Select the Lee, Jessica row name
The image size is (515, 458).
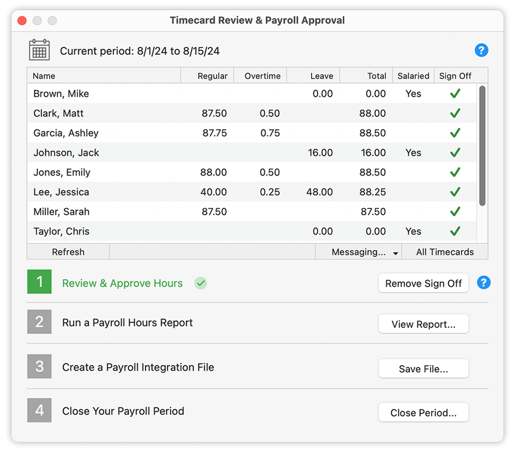pyautogui.click(x=61, y=192)
